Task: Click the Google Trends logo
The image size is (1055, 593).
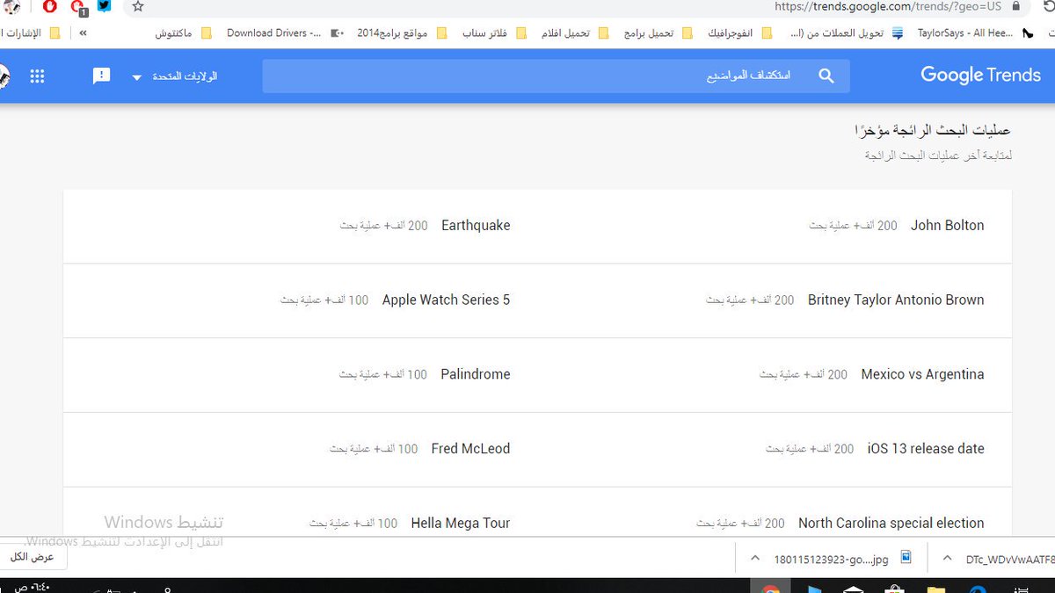Action: (x=980, y=76)
